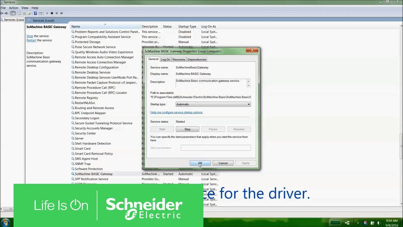Open the Windows Start button
The image size is (403, 227).
(x=5, y=223)
